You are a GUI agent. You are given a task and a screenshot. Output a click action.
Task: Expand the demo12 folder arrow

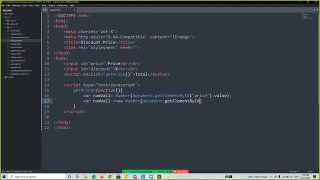(x=5, y=24)
